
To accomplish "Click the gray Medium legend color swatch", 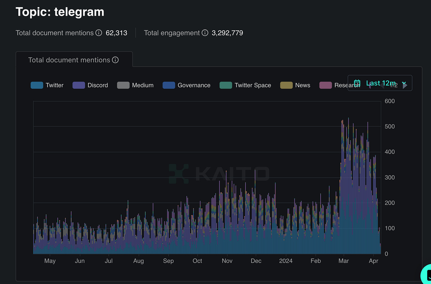I will (123, 85).
